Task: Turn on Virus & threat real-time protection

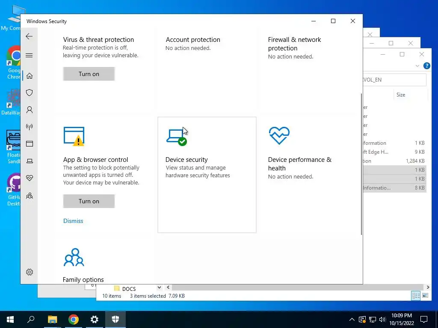Action: click(89, 74)
